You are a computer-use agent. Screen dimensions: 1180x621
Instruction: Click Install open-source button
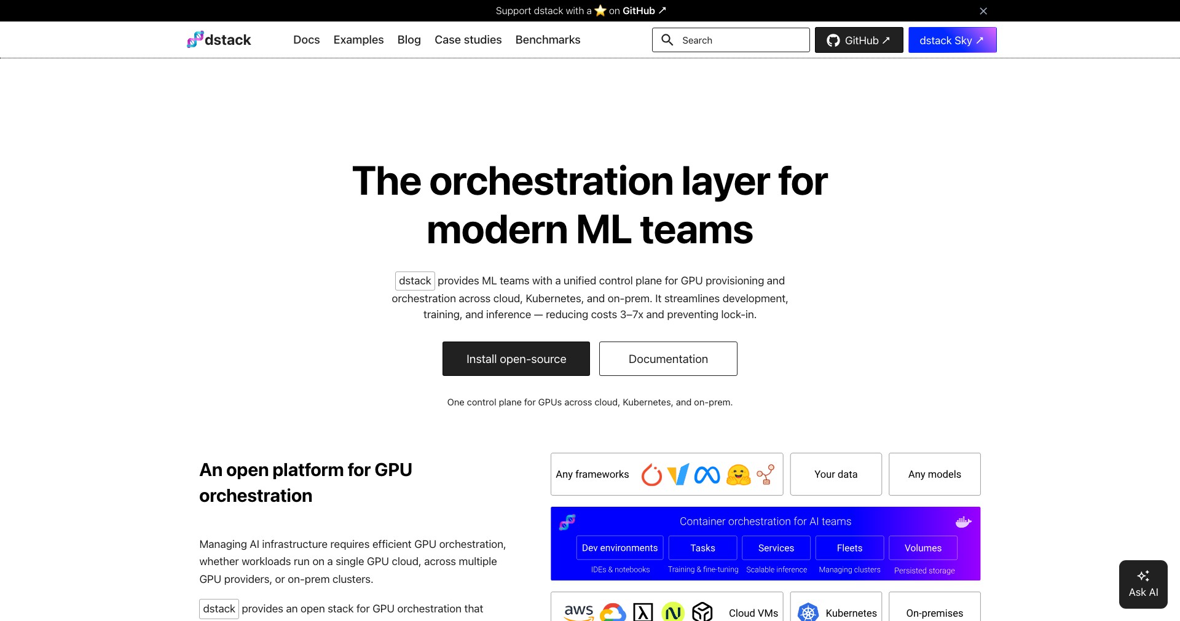point(516,359)
